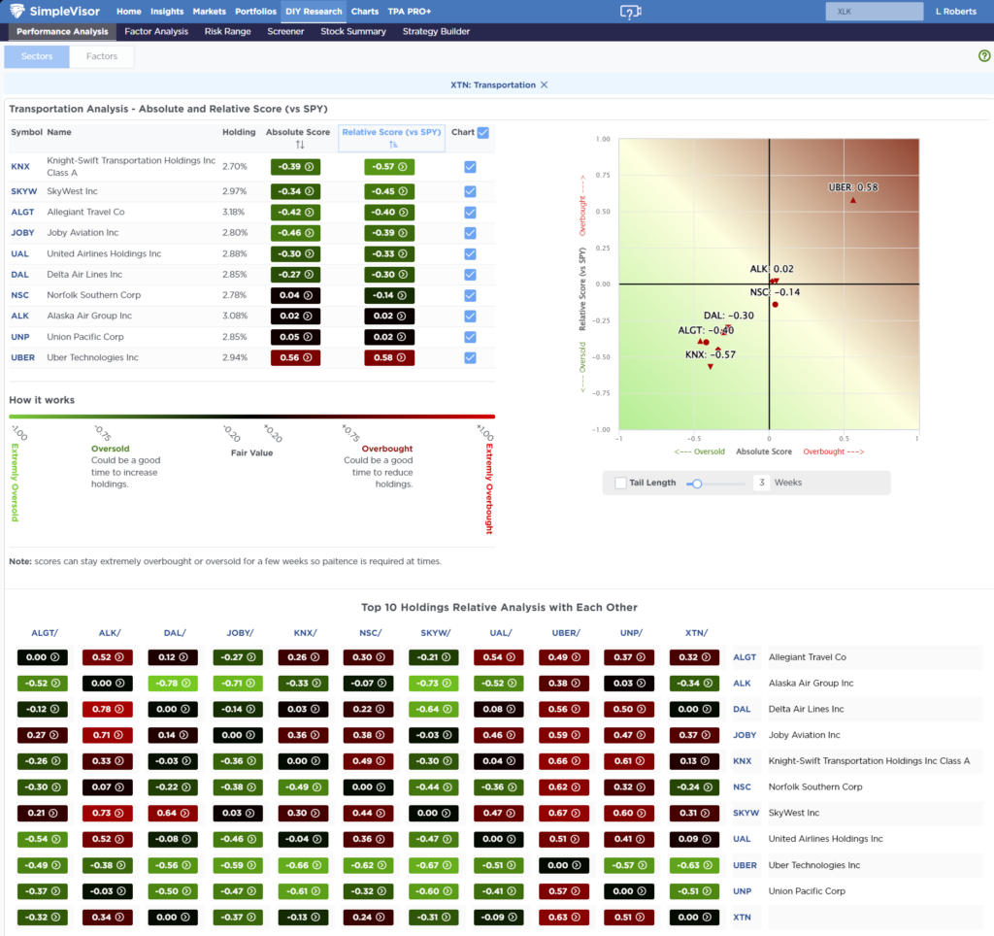994x936 pixels.
Task: Open the Markets menu
Action: pos(210,12)
